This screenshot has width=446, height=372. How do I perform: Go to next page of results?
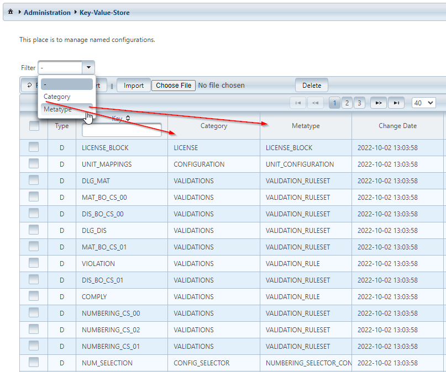(378, 103)
